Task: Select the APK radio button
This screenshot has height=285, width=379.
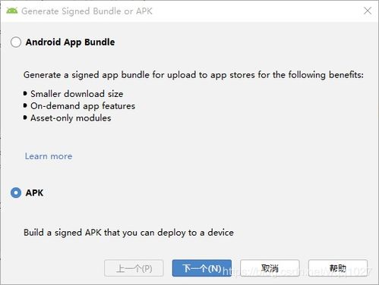Action: click(16, 193)
